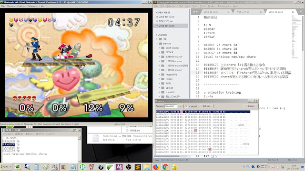The image size is (305, 171).
Task: Click the Start button on taskbar
Action: (6, 167)
